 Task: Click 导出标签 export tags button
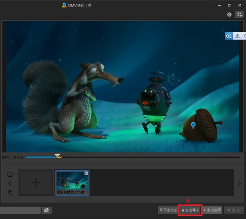pyautogui.click(x=168, y=210)
